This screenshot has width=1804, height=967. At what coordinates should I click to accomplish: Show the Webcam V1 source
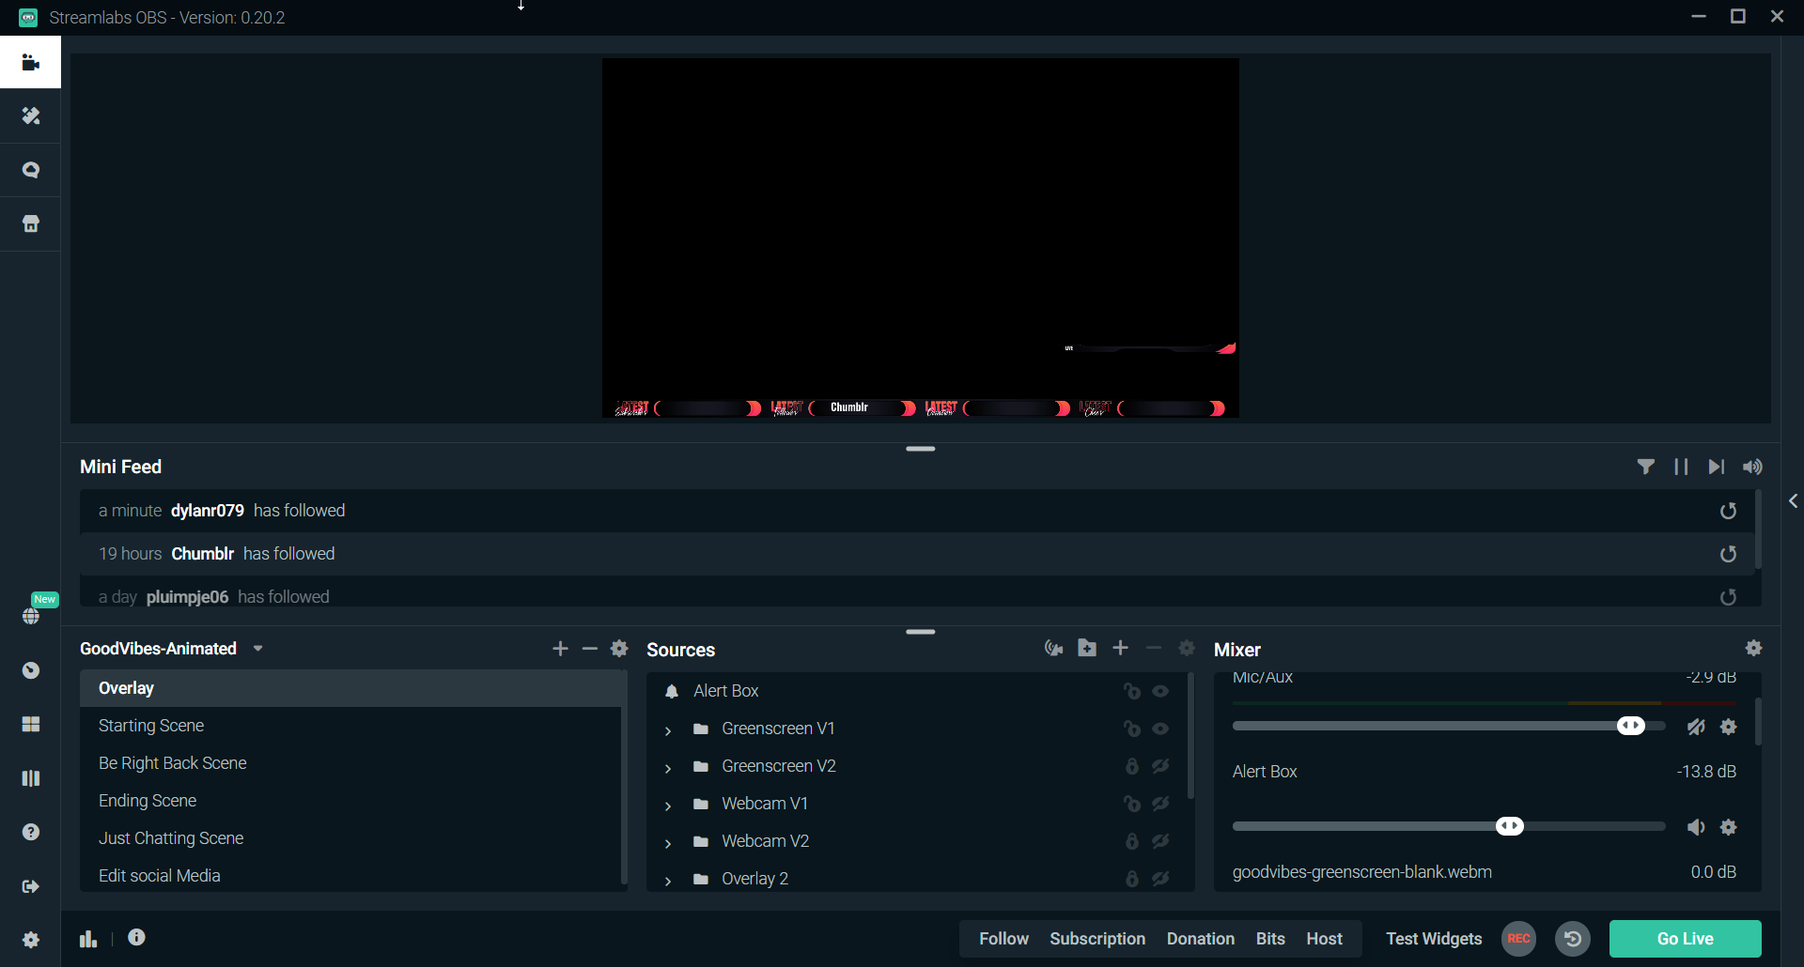point(1161,804)
